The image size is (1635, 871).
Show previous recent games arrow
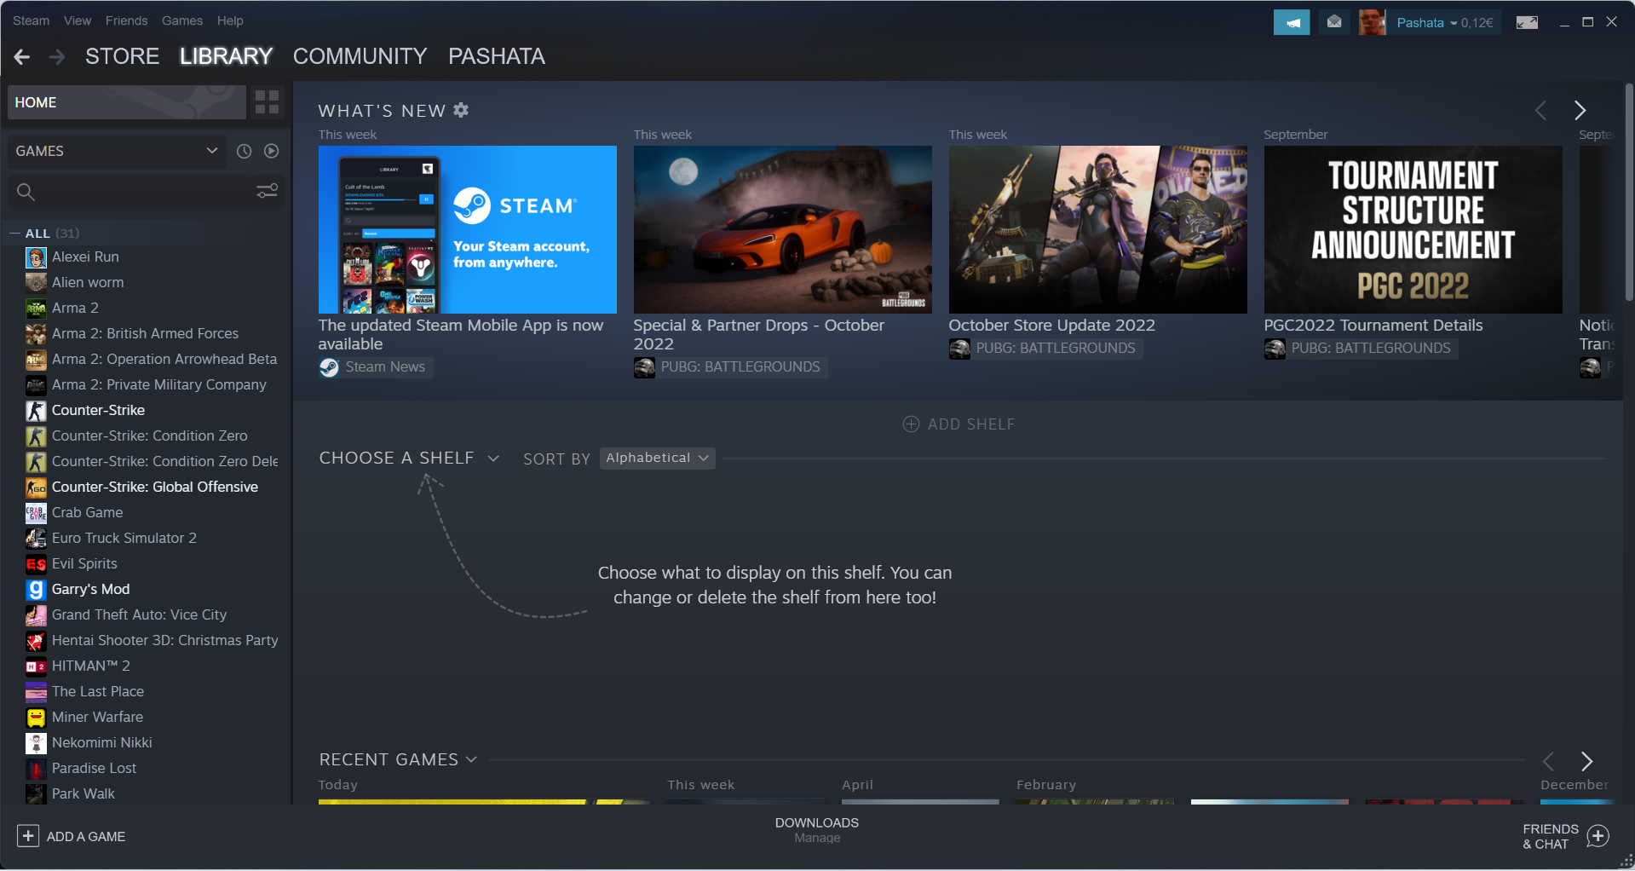click(1548, 760)
